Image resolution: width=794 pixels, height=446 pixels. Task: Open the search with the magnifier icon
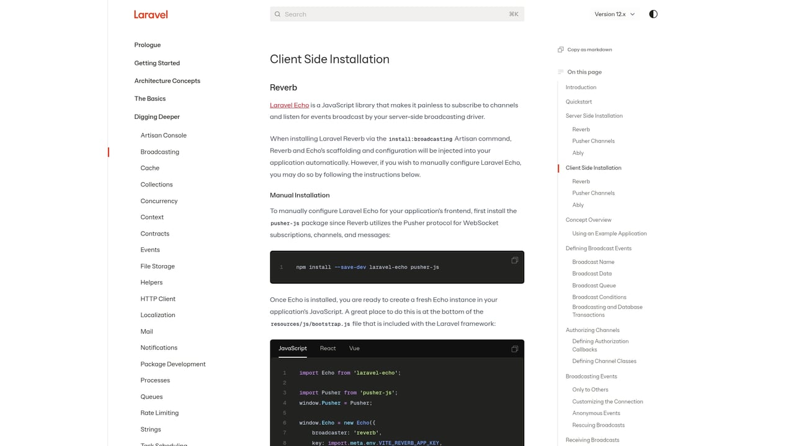pos(277,14)
